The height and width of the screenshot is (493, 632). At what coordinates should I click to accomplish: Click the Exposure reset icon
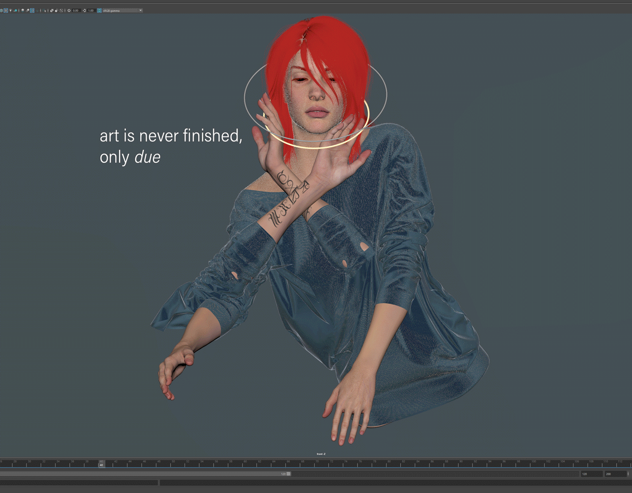point(69,10)
